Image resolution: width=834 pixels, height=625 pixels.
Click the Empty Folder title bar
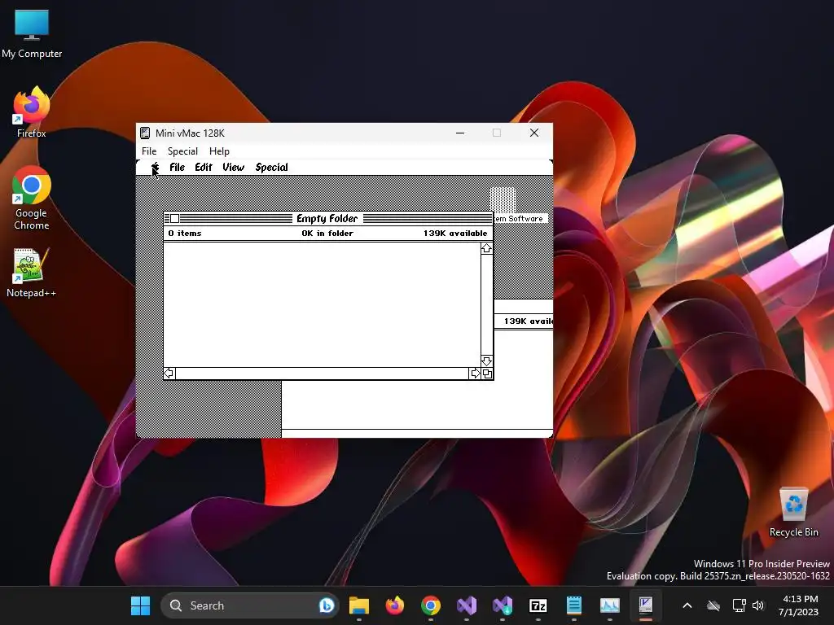(328, 218)
